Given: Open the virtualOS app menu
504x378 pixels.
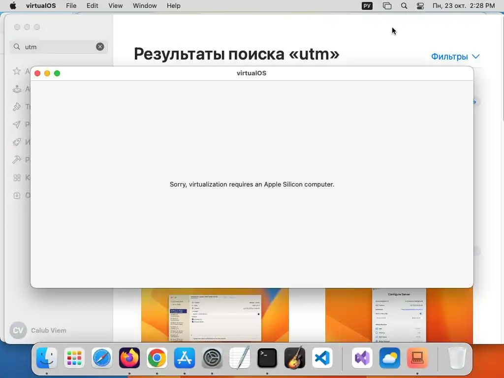Looking at the screenshot, I should coord(41,6).
